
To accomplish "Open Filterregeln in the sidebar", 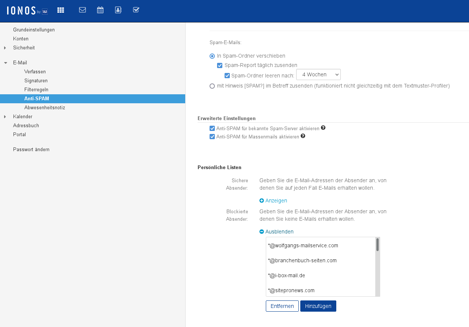I will (36, 90).
